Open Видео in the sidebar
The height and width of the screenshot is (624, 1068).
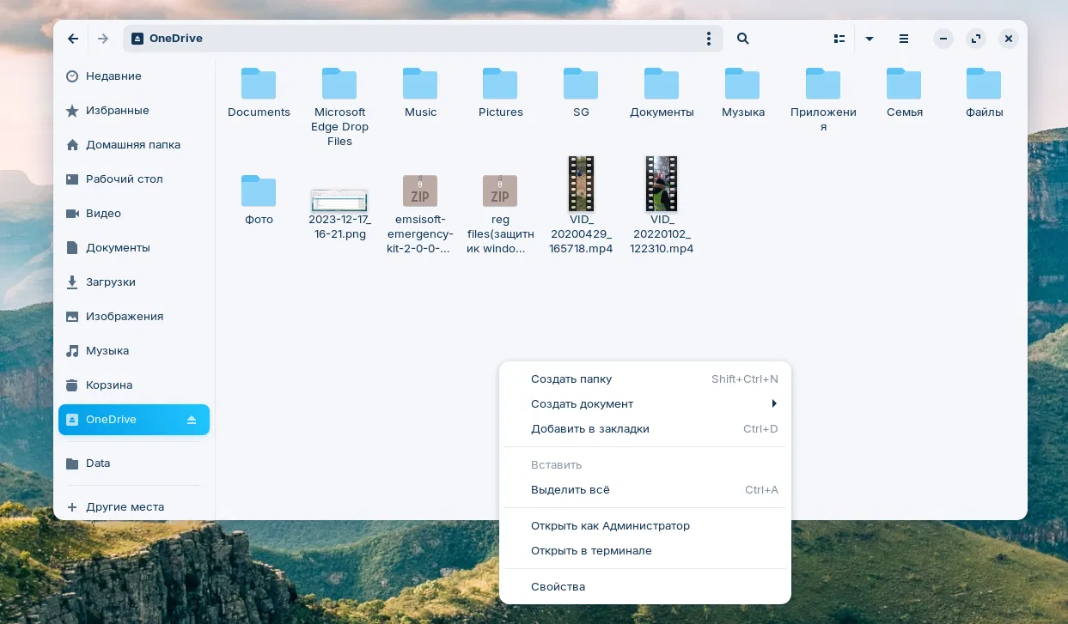click(x=134, y=214)
